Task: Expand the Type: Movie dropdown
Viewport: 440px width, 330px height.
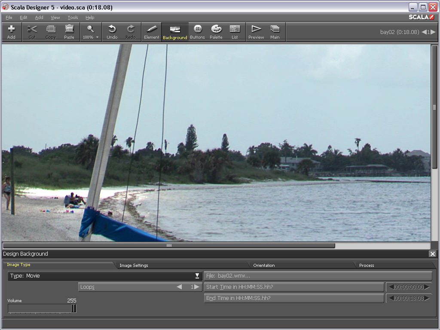Action: [x=105, y=276]
